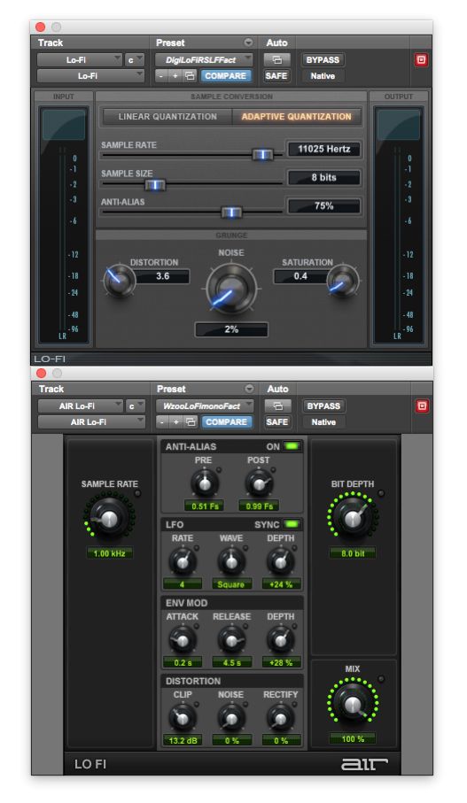Click the Sample Rate knob in AIR Lo-Fi
This screenshot has width=467, height=803.
tap(109, 519)
